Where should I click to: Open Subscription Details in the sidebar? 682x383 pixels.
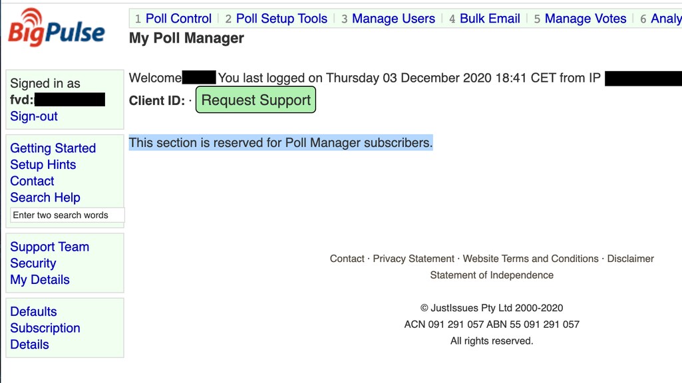click(45, 328)
